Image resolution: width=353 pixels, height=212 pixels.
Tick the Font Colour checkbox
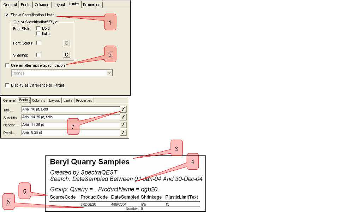point(38,43)
